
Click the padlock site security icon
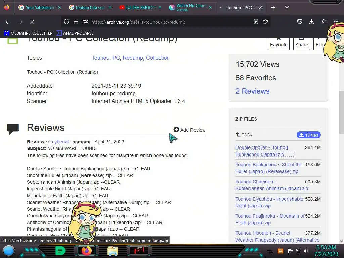pyautogui.click(x=76, y=21)
